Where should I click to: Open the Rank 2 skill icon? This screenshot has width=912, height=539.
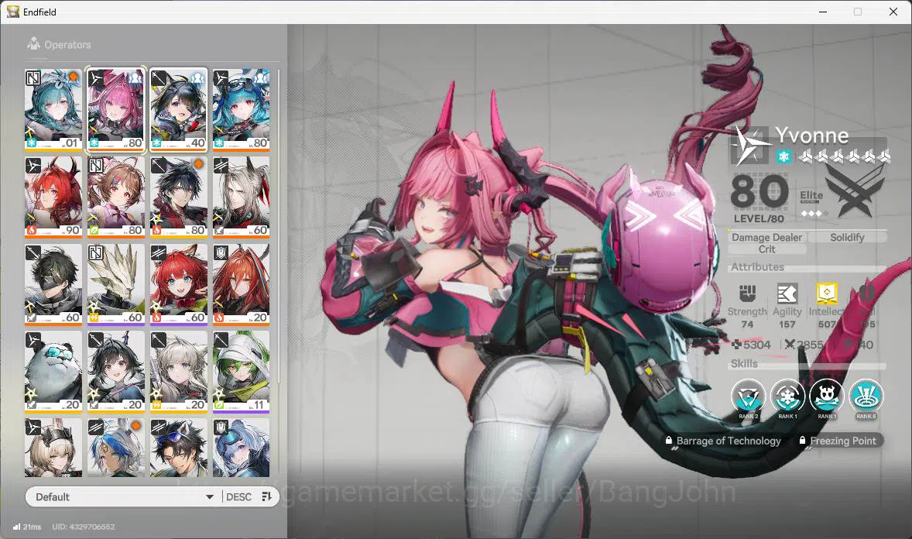[x=748, y=397]
